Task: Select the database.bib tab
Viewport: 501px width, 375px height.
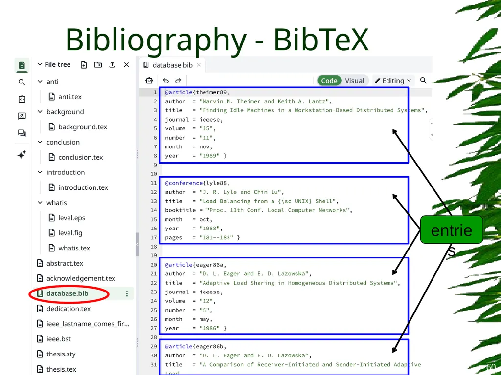Action: [x=172, y=65]
